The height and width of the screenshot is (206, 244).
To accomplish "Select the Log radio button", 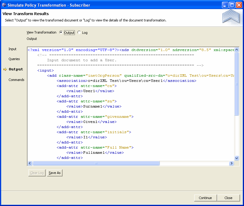I will [79, 33].
